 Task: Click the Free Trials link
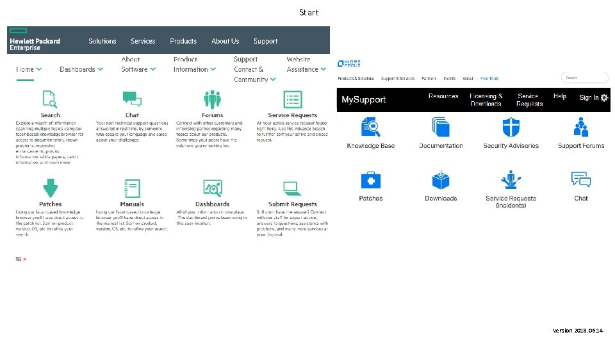(489, 78)
